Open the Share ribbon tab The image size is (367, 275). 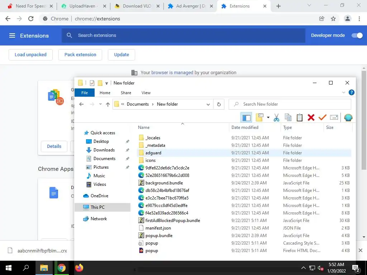(126, 93)
